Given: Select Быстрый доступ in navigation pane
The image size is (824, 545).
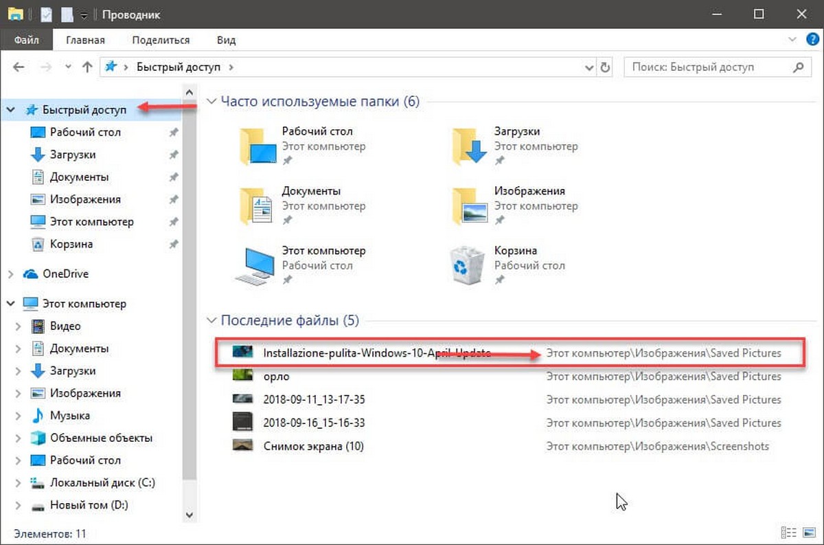Looking at the screenshot, I should click(x=84, y=109).
